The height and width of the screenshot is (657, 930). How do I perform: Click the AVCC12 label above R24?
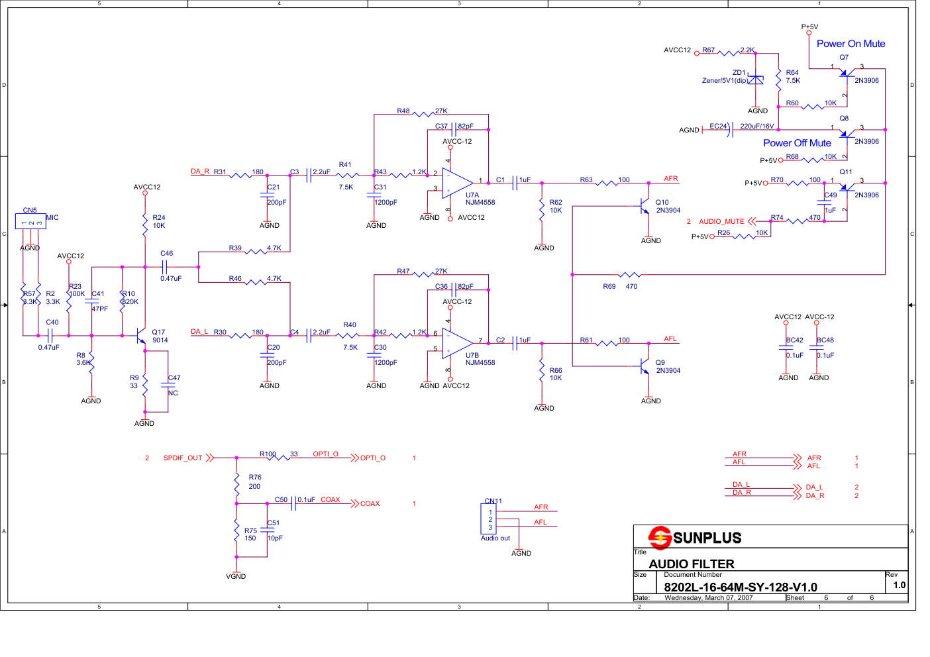click(147, 187)
